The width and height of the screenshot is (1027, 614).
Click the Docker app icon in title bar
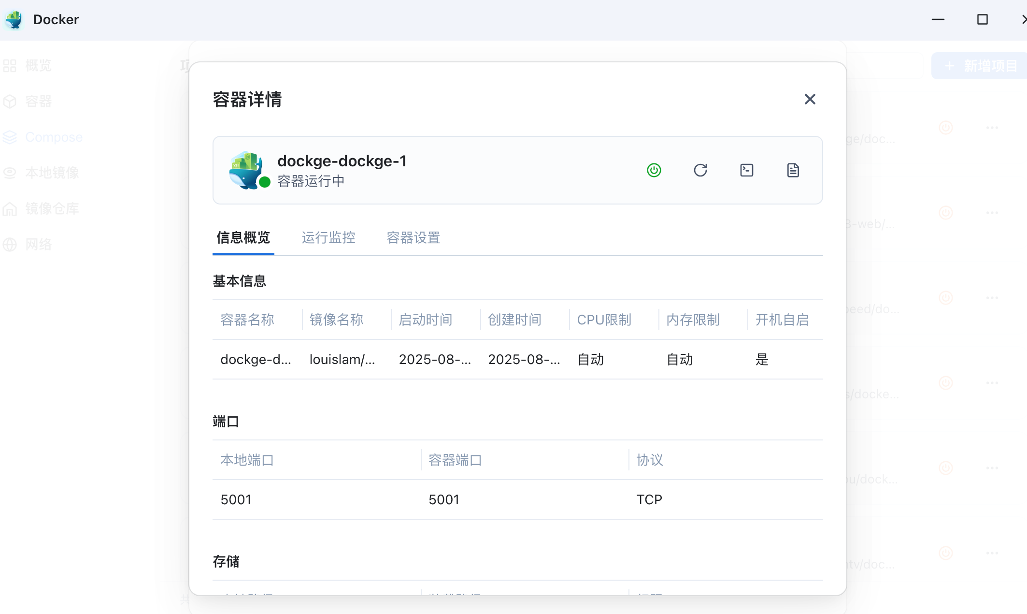(14, 19)
